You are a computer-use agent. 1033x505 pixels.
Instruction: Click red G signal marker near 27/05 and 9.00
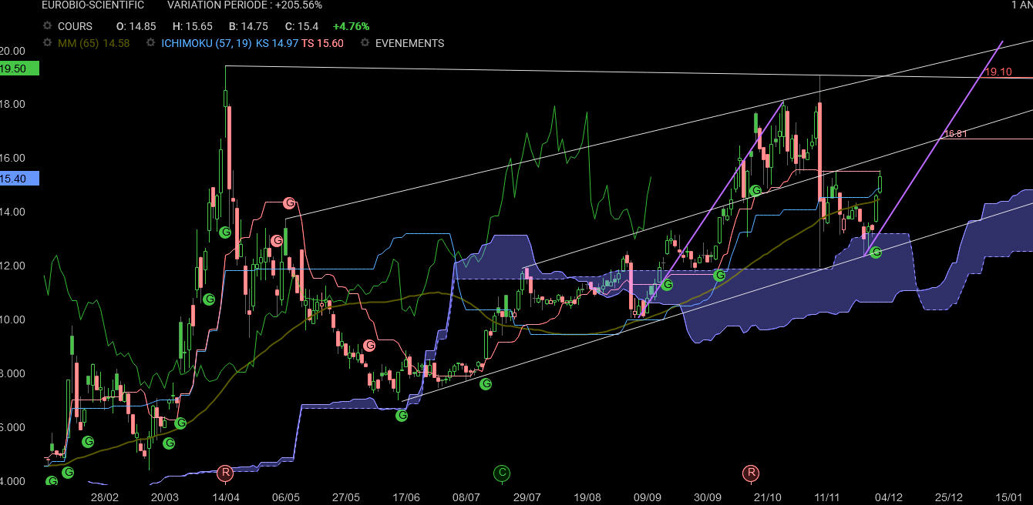[368, 346]
